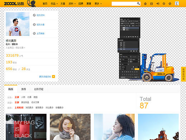Viewport: 186px width, 140px height.
Task: Click the 修改资料 edit profile link
Action: click(40, 15)
